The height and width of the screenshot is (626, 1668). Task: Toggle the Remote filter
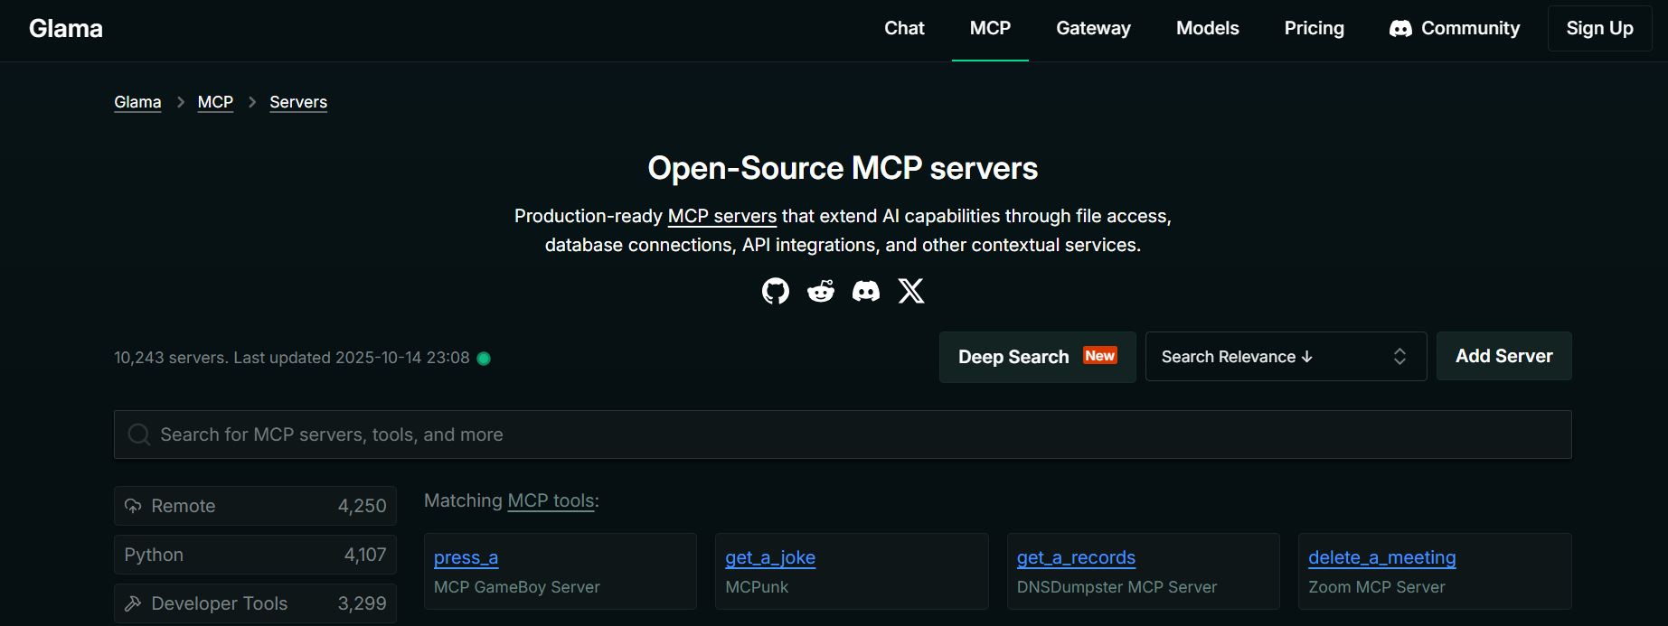point(255,506)
